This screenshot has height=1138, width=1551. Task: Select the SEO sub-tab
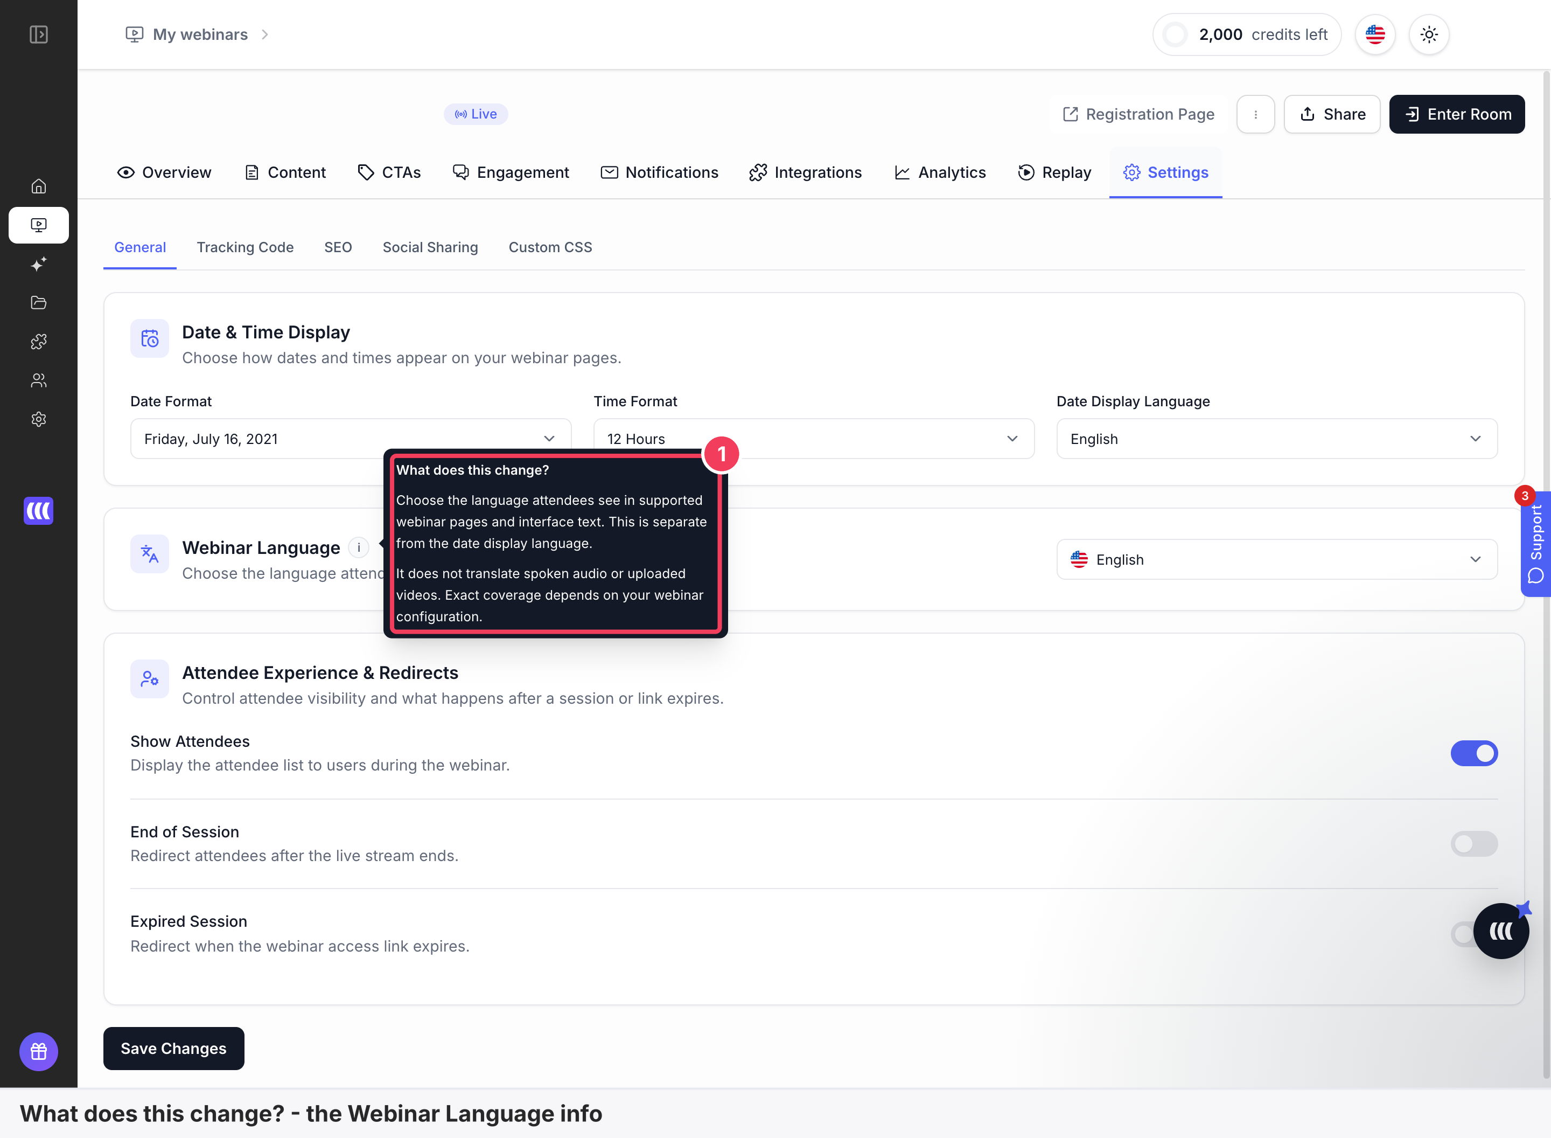338,247
